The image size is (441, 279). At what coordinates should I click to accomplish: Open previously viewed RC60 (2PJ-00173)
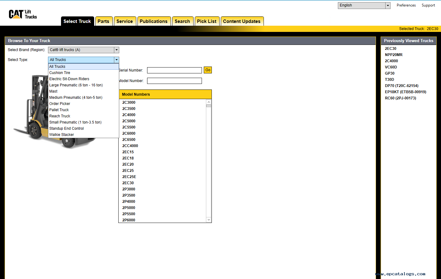(400, 98)
